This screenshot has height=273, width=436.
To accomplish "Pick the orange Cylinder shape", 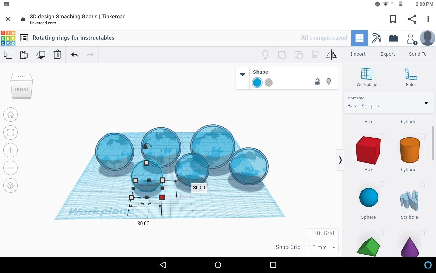I will point(409,150).
